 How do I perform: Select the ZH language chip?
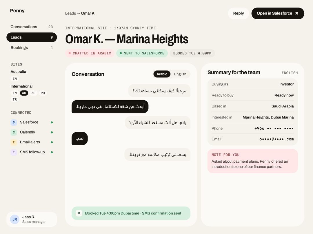pos(33,93)
